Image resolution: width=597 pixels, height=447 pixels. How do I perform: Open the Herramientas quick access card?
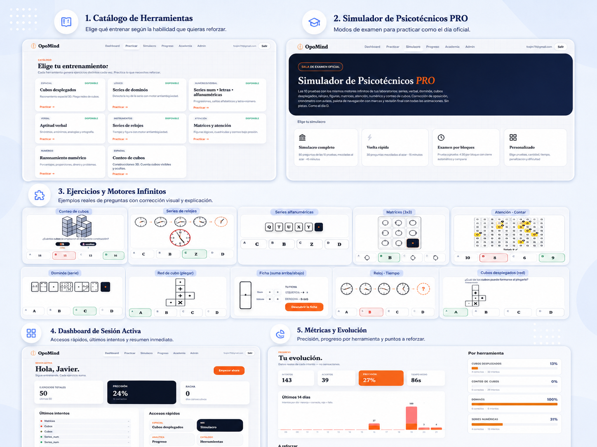(x=220, y=440)
